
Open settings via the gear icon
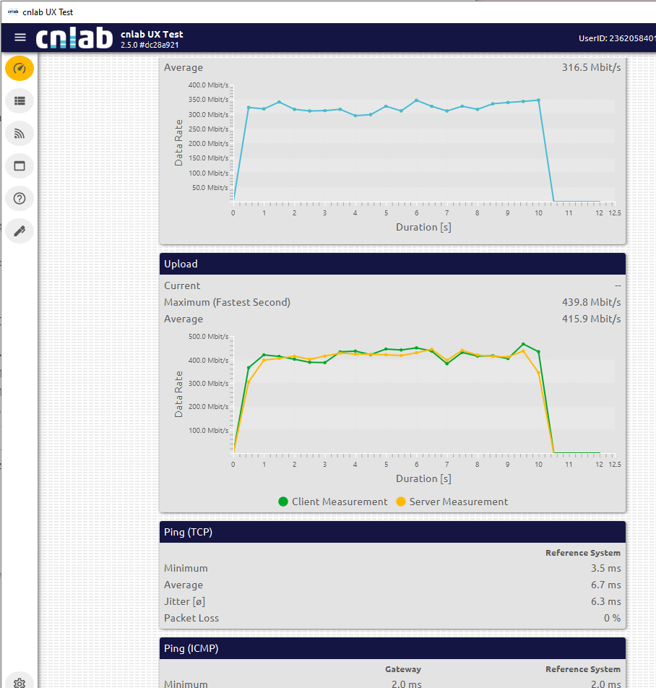point(20,681)
